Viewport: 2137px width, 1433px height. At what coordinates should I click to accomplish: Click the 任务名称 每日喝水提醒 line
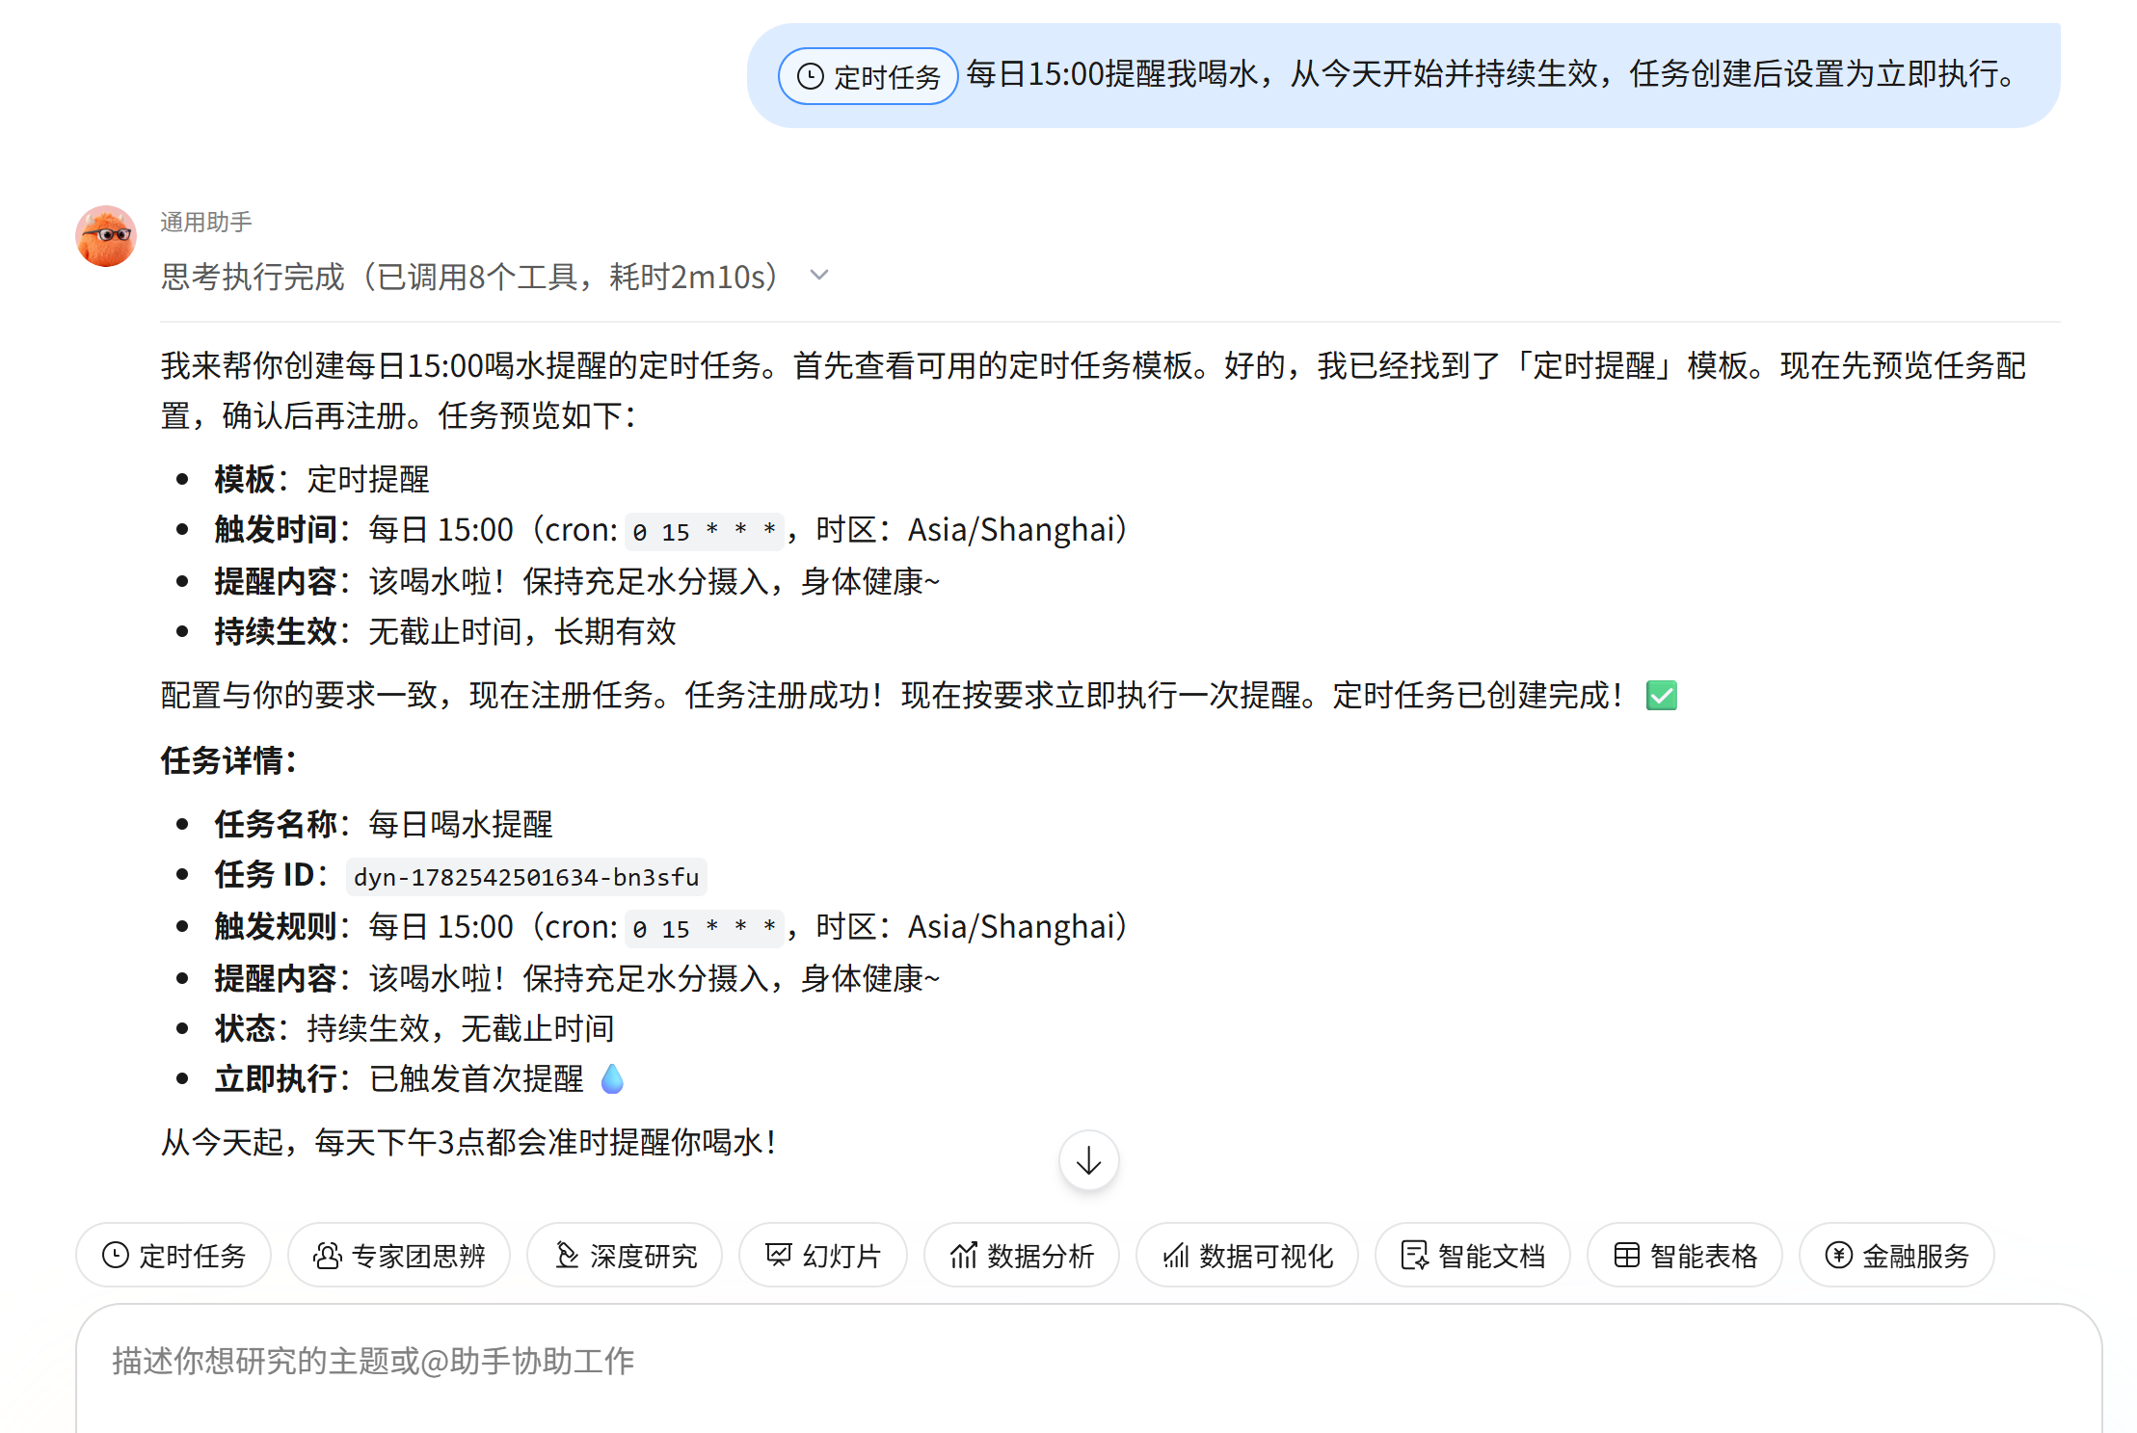(x=384, y=824)
